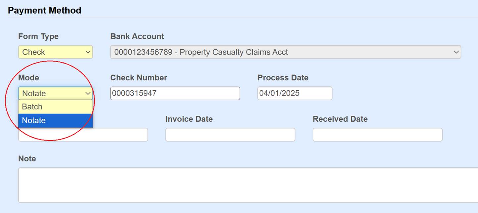Viewport: 478px width, 213px height.
Task: Choose Batch from the open Mode list
Action: coord(55,107)
